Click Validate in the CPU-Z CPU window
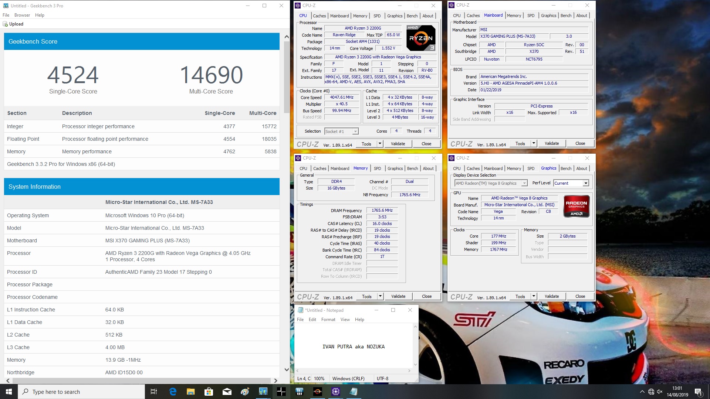This screenshot has width=710, height=399. [398, 144]
